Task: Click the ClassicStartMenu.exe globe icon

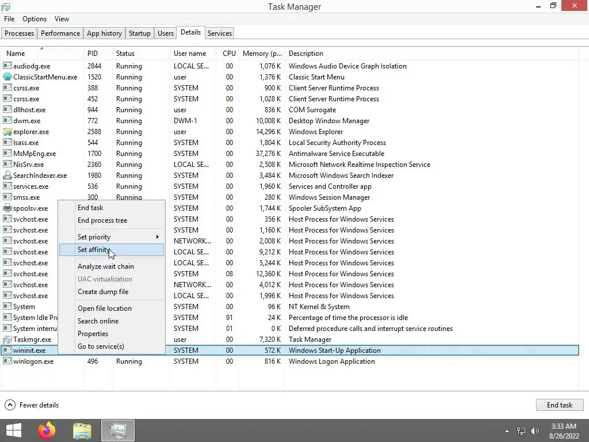Action: (x=7, y=77)
